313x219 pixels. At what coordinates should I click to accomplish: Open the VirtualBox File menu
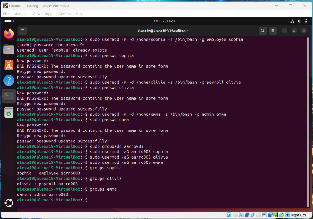pos(6,14)
